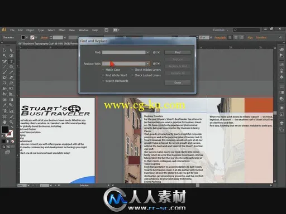Screen dimensions: 286x214
Task: Click the Replace All button
Action: [178, 73]
